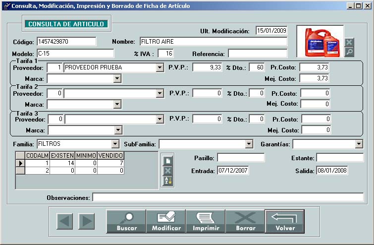The width and height of the screenshot is (374, 245).
Task: Click Tarifa 3 Proveedor number field
Action: pos(55,119)
